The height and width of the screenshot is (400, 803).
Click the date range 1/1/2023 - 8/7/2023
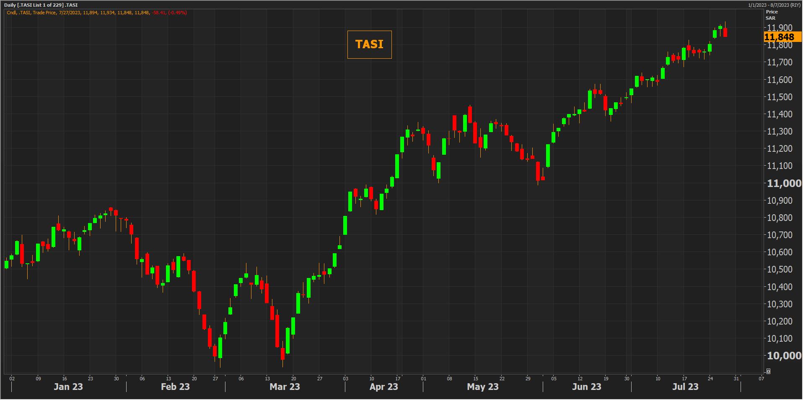(774, 5)
